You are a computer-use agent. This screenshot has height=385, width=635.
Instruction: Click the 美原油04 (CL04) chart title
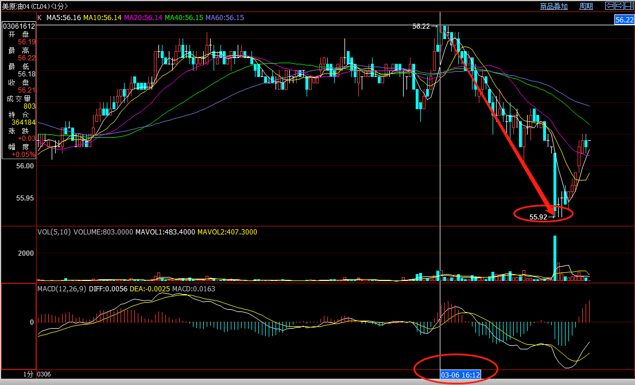[34, 6]
